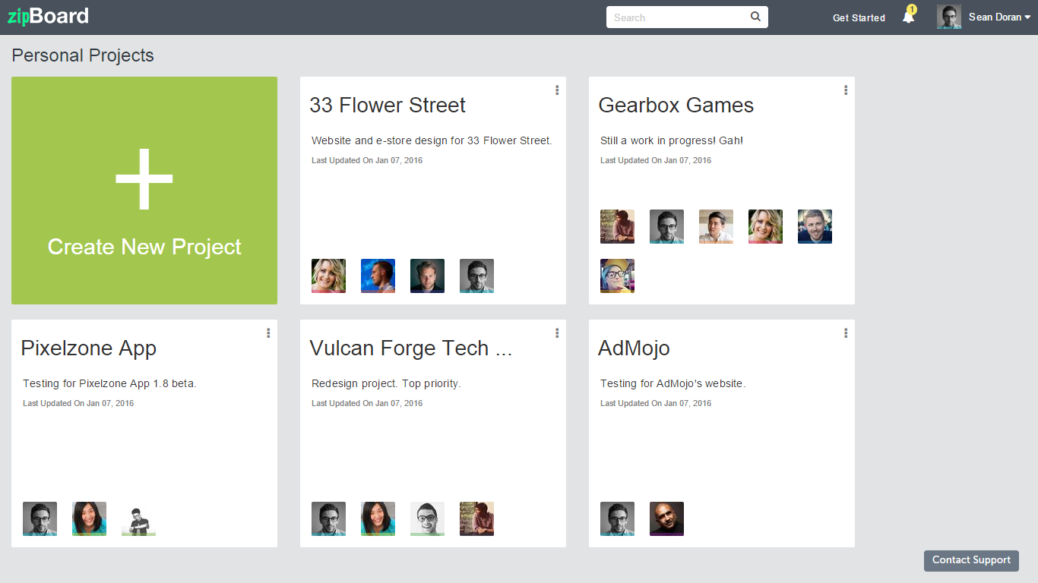1038x583 pixels.
Task: Click 'Website and e-store design' description
Action: pyautogui.click(x=432, y=140)
